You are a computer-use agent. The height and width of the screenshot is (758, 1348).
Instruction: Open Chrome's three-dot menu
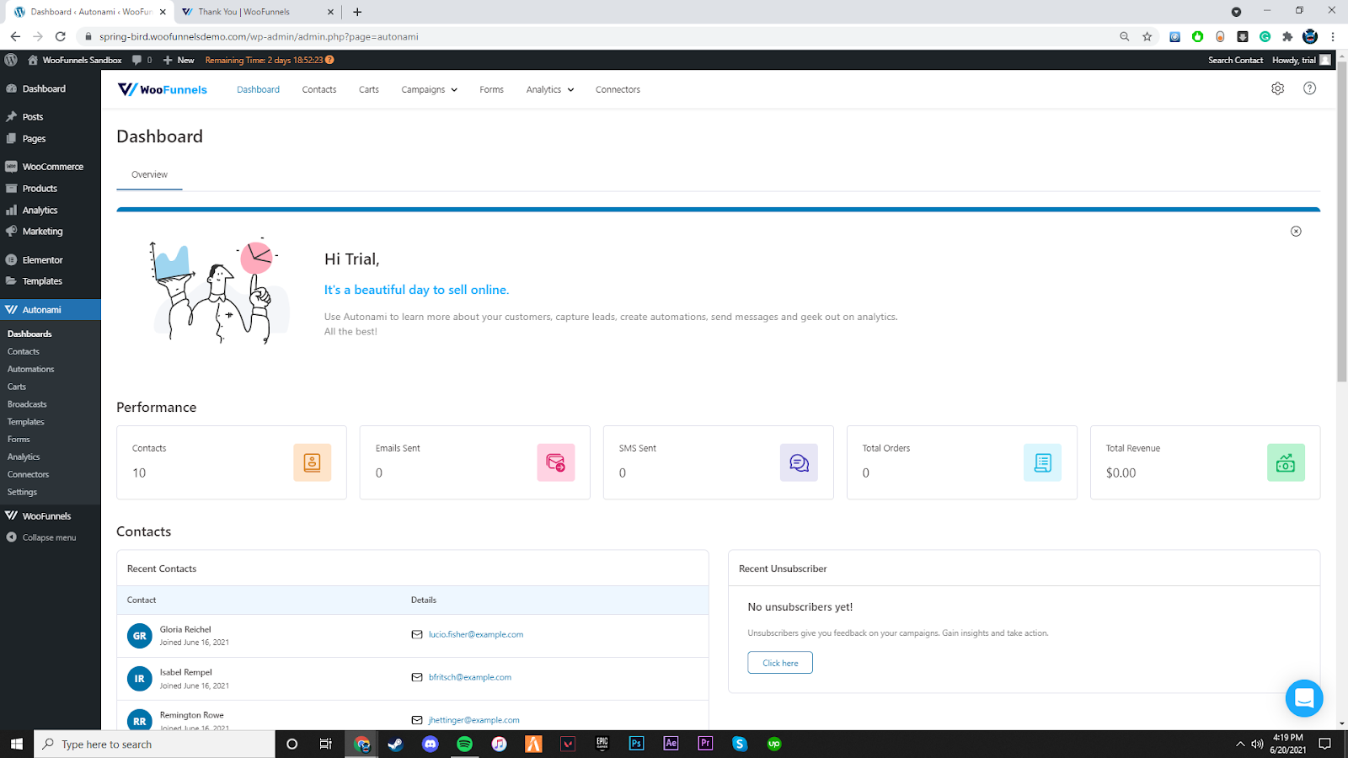1333,36
